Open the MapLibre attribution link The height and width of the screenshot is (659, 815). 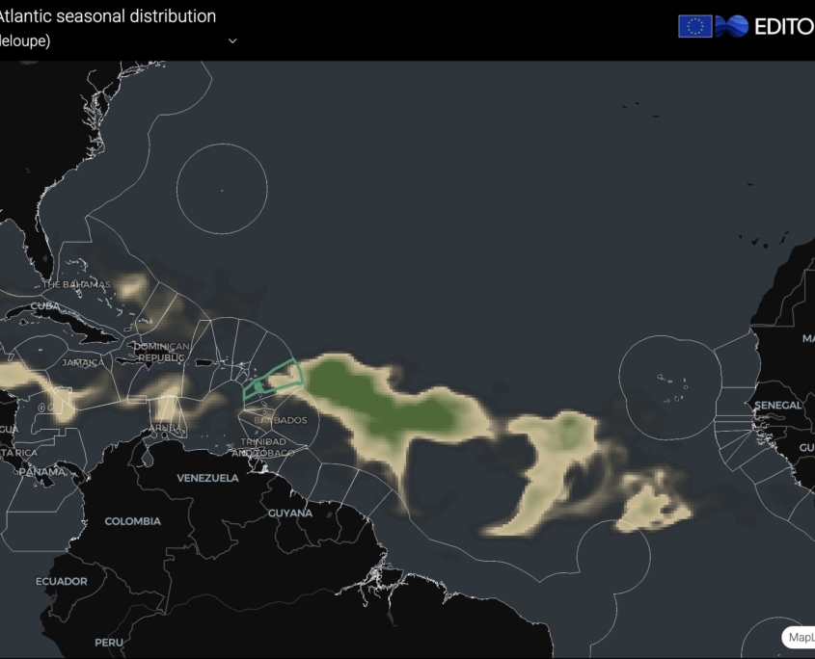pyautogui.click(x=801, y=637)
